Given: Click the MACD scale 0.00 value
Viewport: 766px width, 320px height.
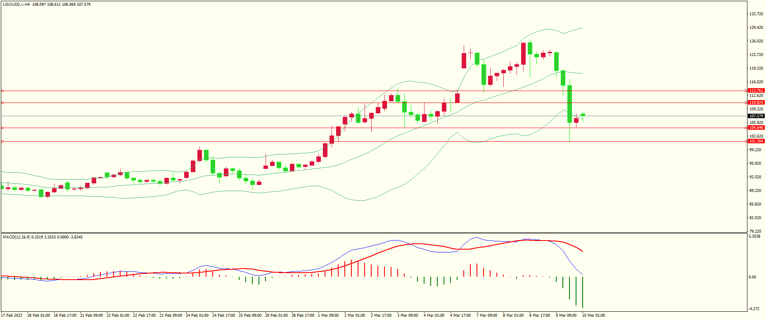Looking at the screenshot, I should [752, 277].
